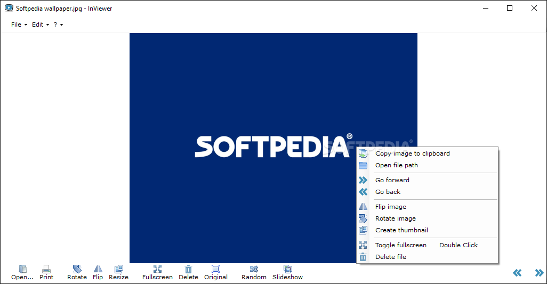Jump to a Random image
Viewport: 547px width, 284px height.
tap(254, 272)
